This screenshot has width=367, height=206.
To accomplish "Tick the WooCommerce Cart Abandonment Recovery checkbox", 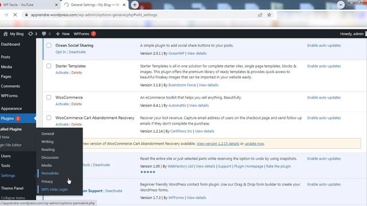I will point(49,118).
